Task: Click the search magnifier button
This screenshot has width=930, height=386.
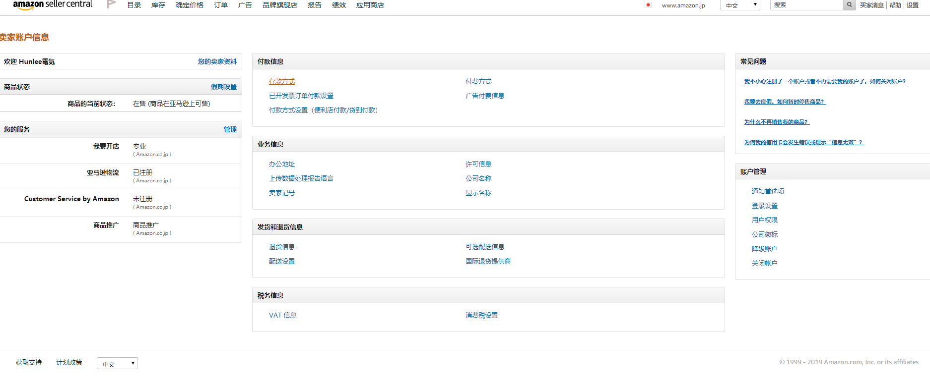Action: (x=850, y=5)
